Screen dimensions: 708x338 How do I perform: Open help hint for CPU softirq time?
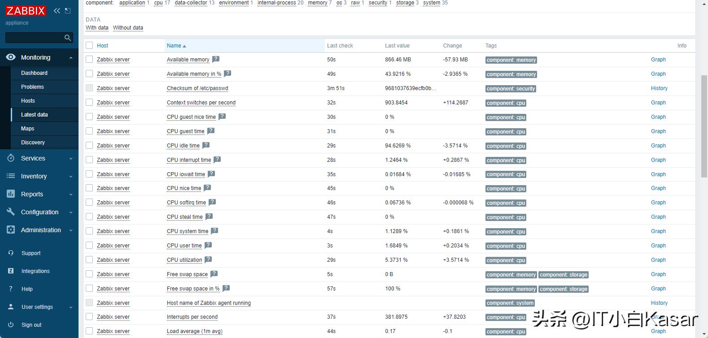212,202
